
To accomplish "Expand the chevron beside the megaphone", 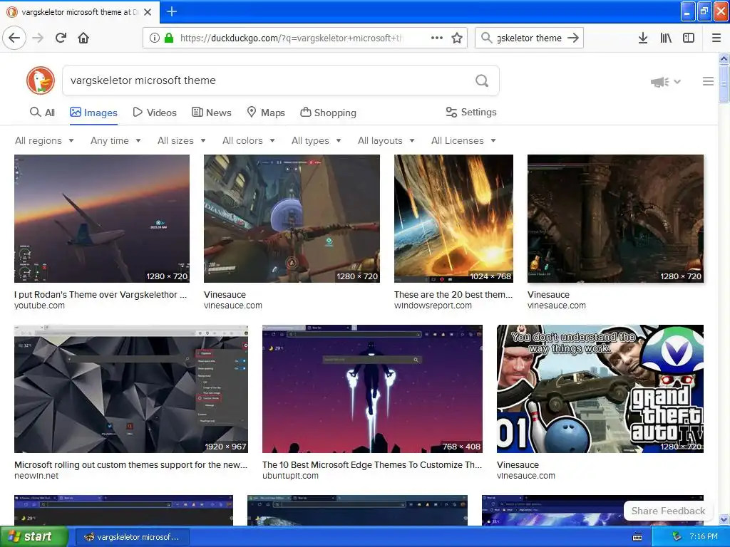I will click(677, 82).
